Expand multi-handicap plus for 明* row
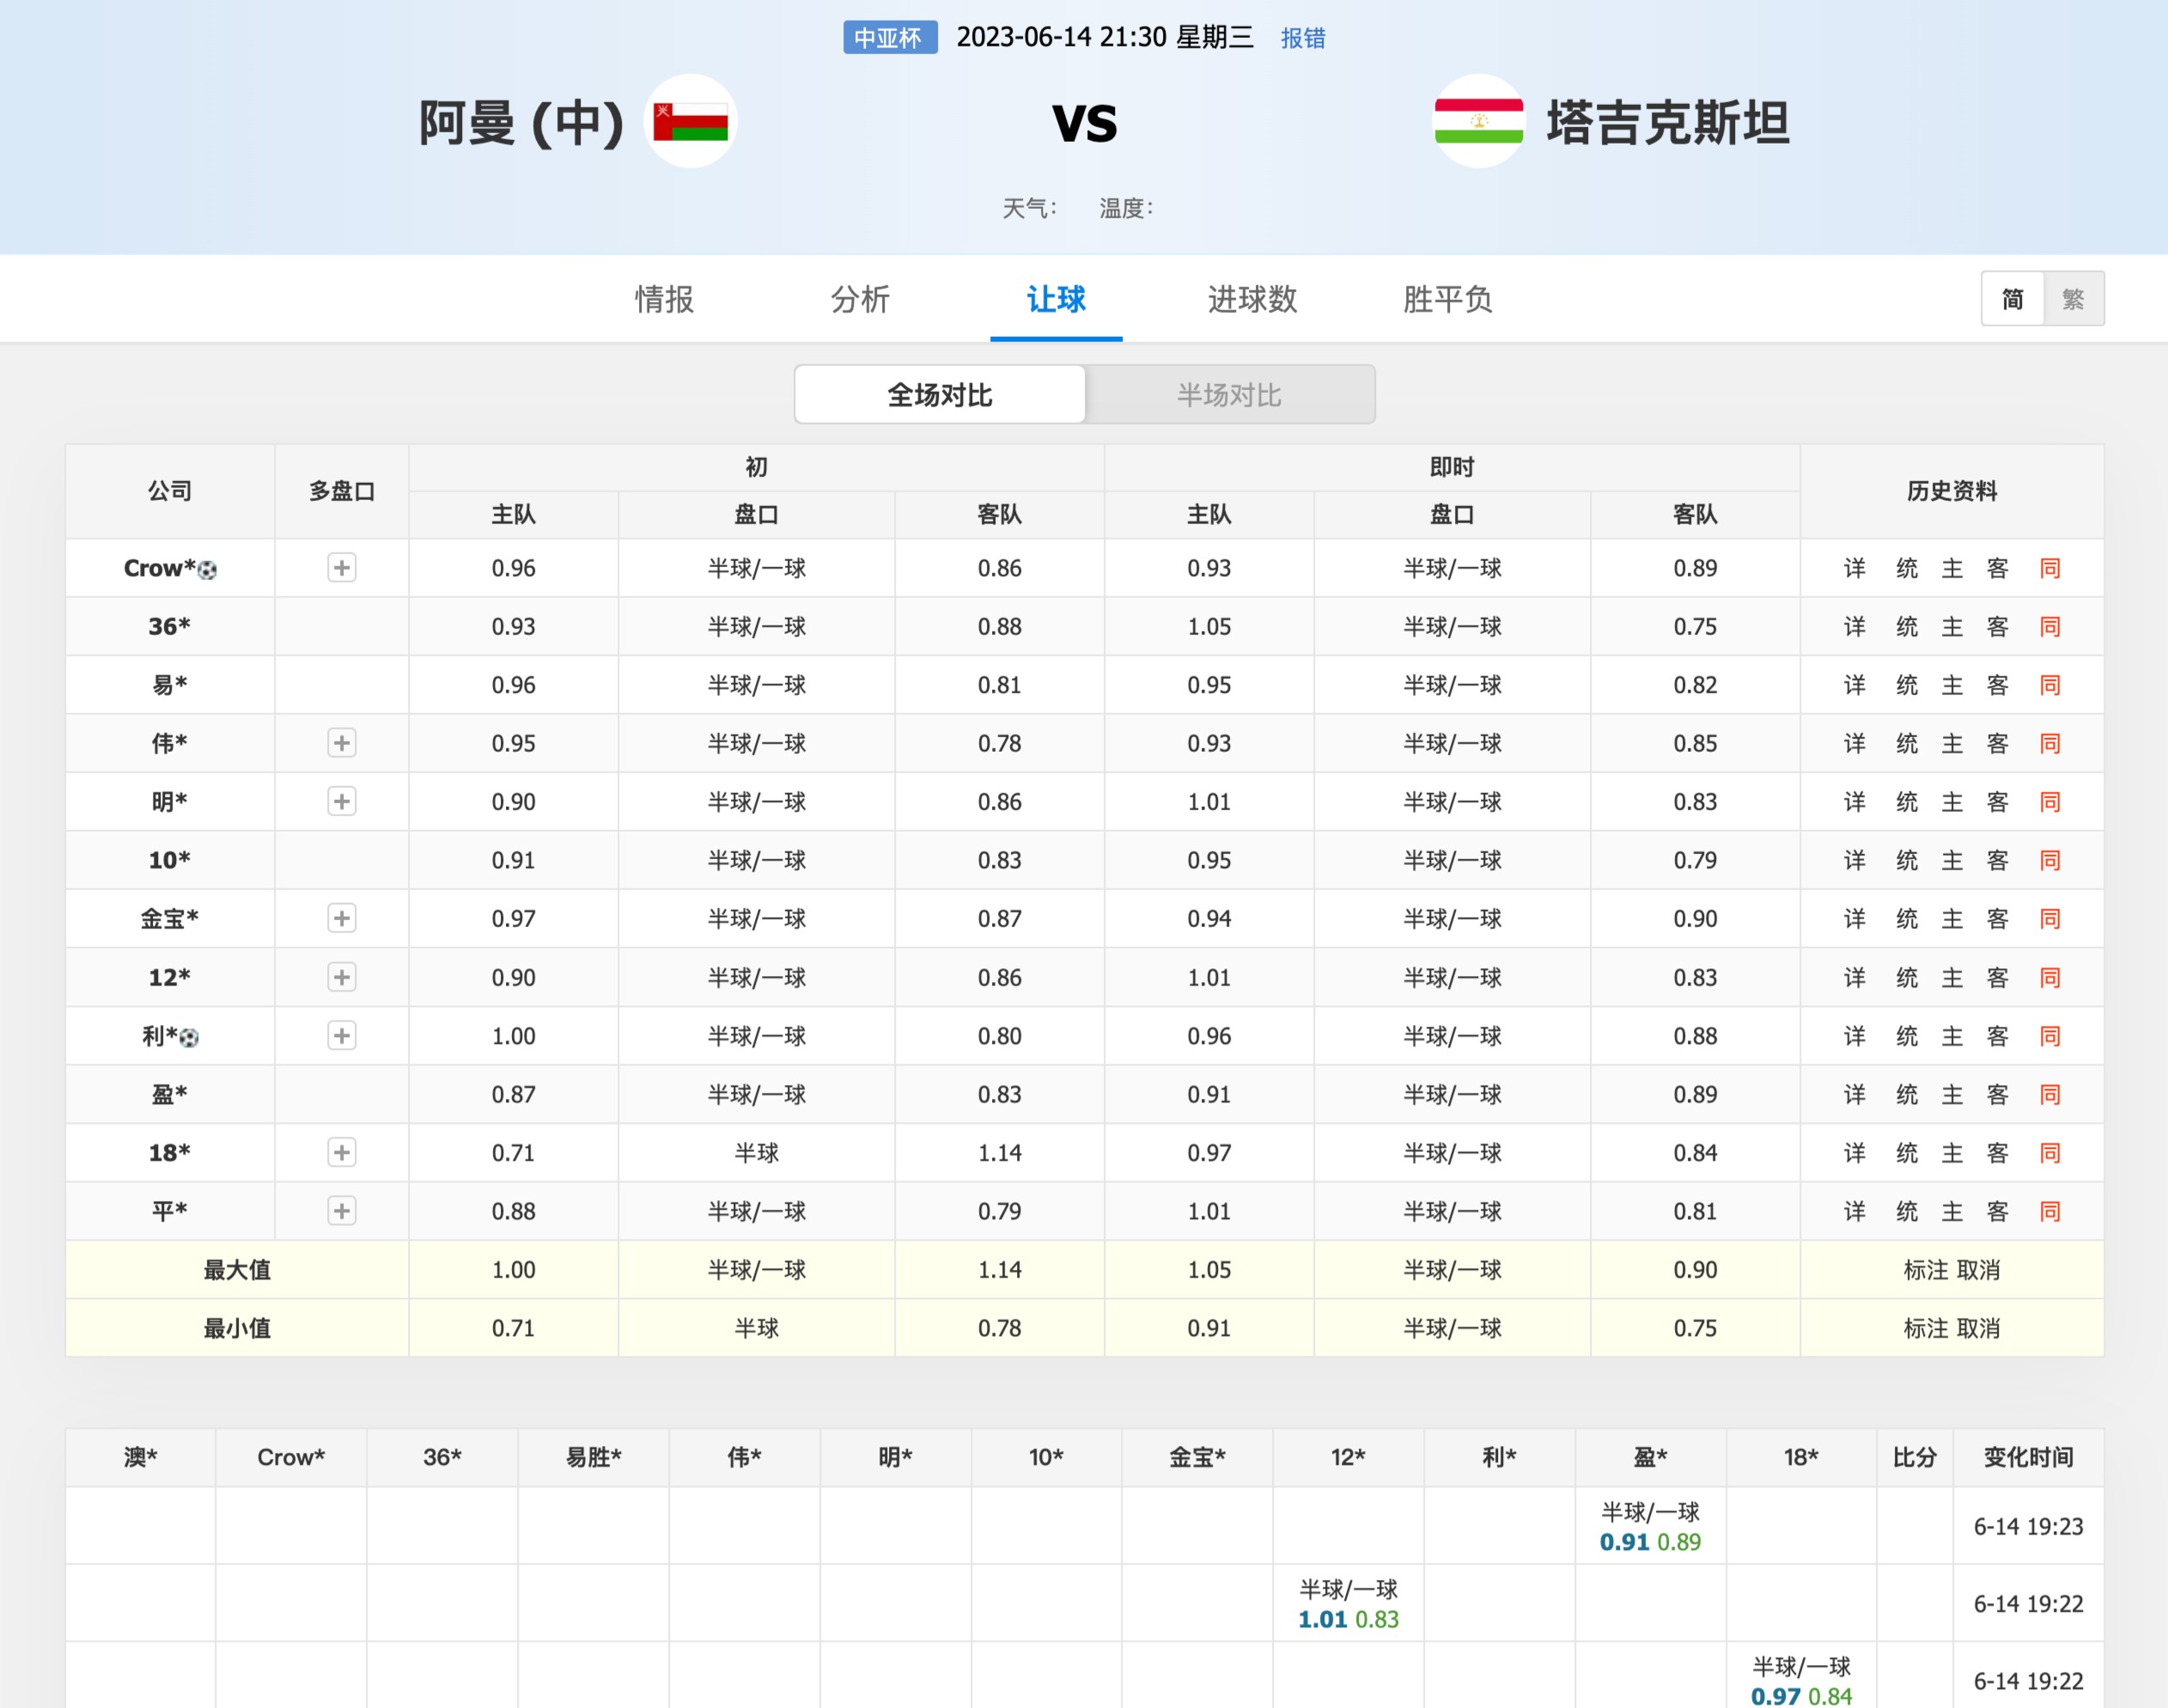Image resolution: width=2168 pixels, height=1708 pixels. tap(342, 802)
